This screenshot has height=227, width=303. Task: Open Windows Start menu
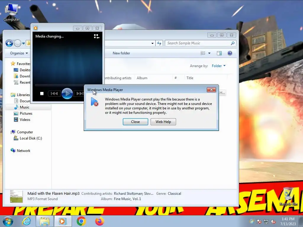[x=8, y=221]
